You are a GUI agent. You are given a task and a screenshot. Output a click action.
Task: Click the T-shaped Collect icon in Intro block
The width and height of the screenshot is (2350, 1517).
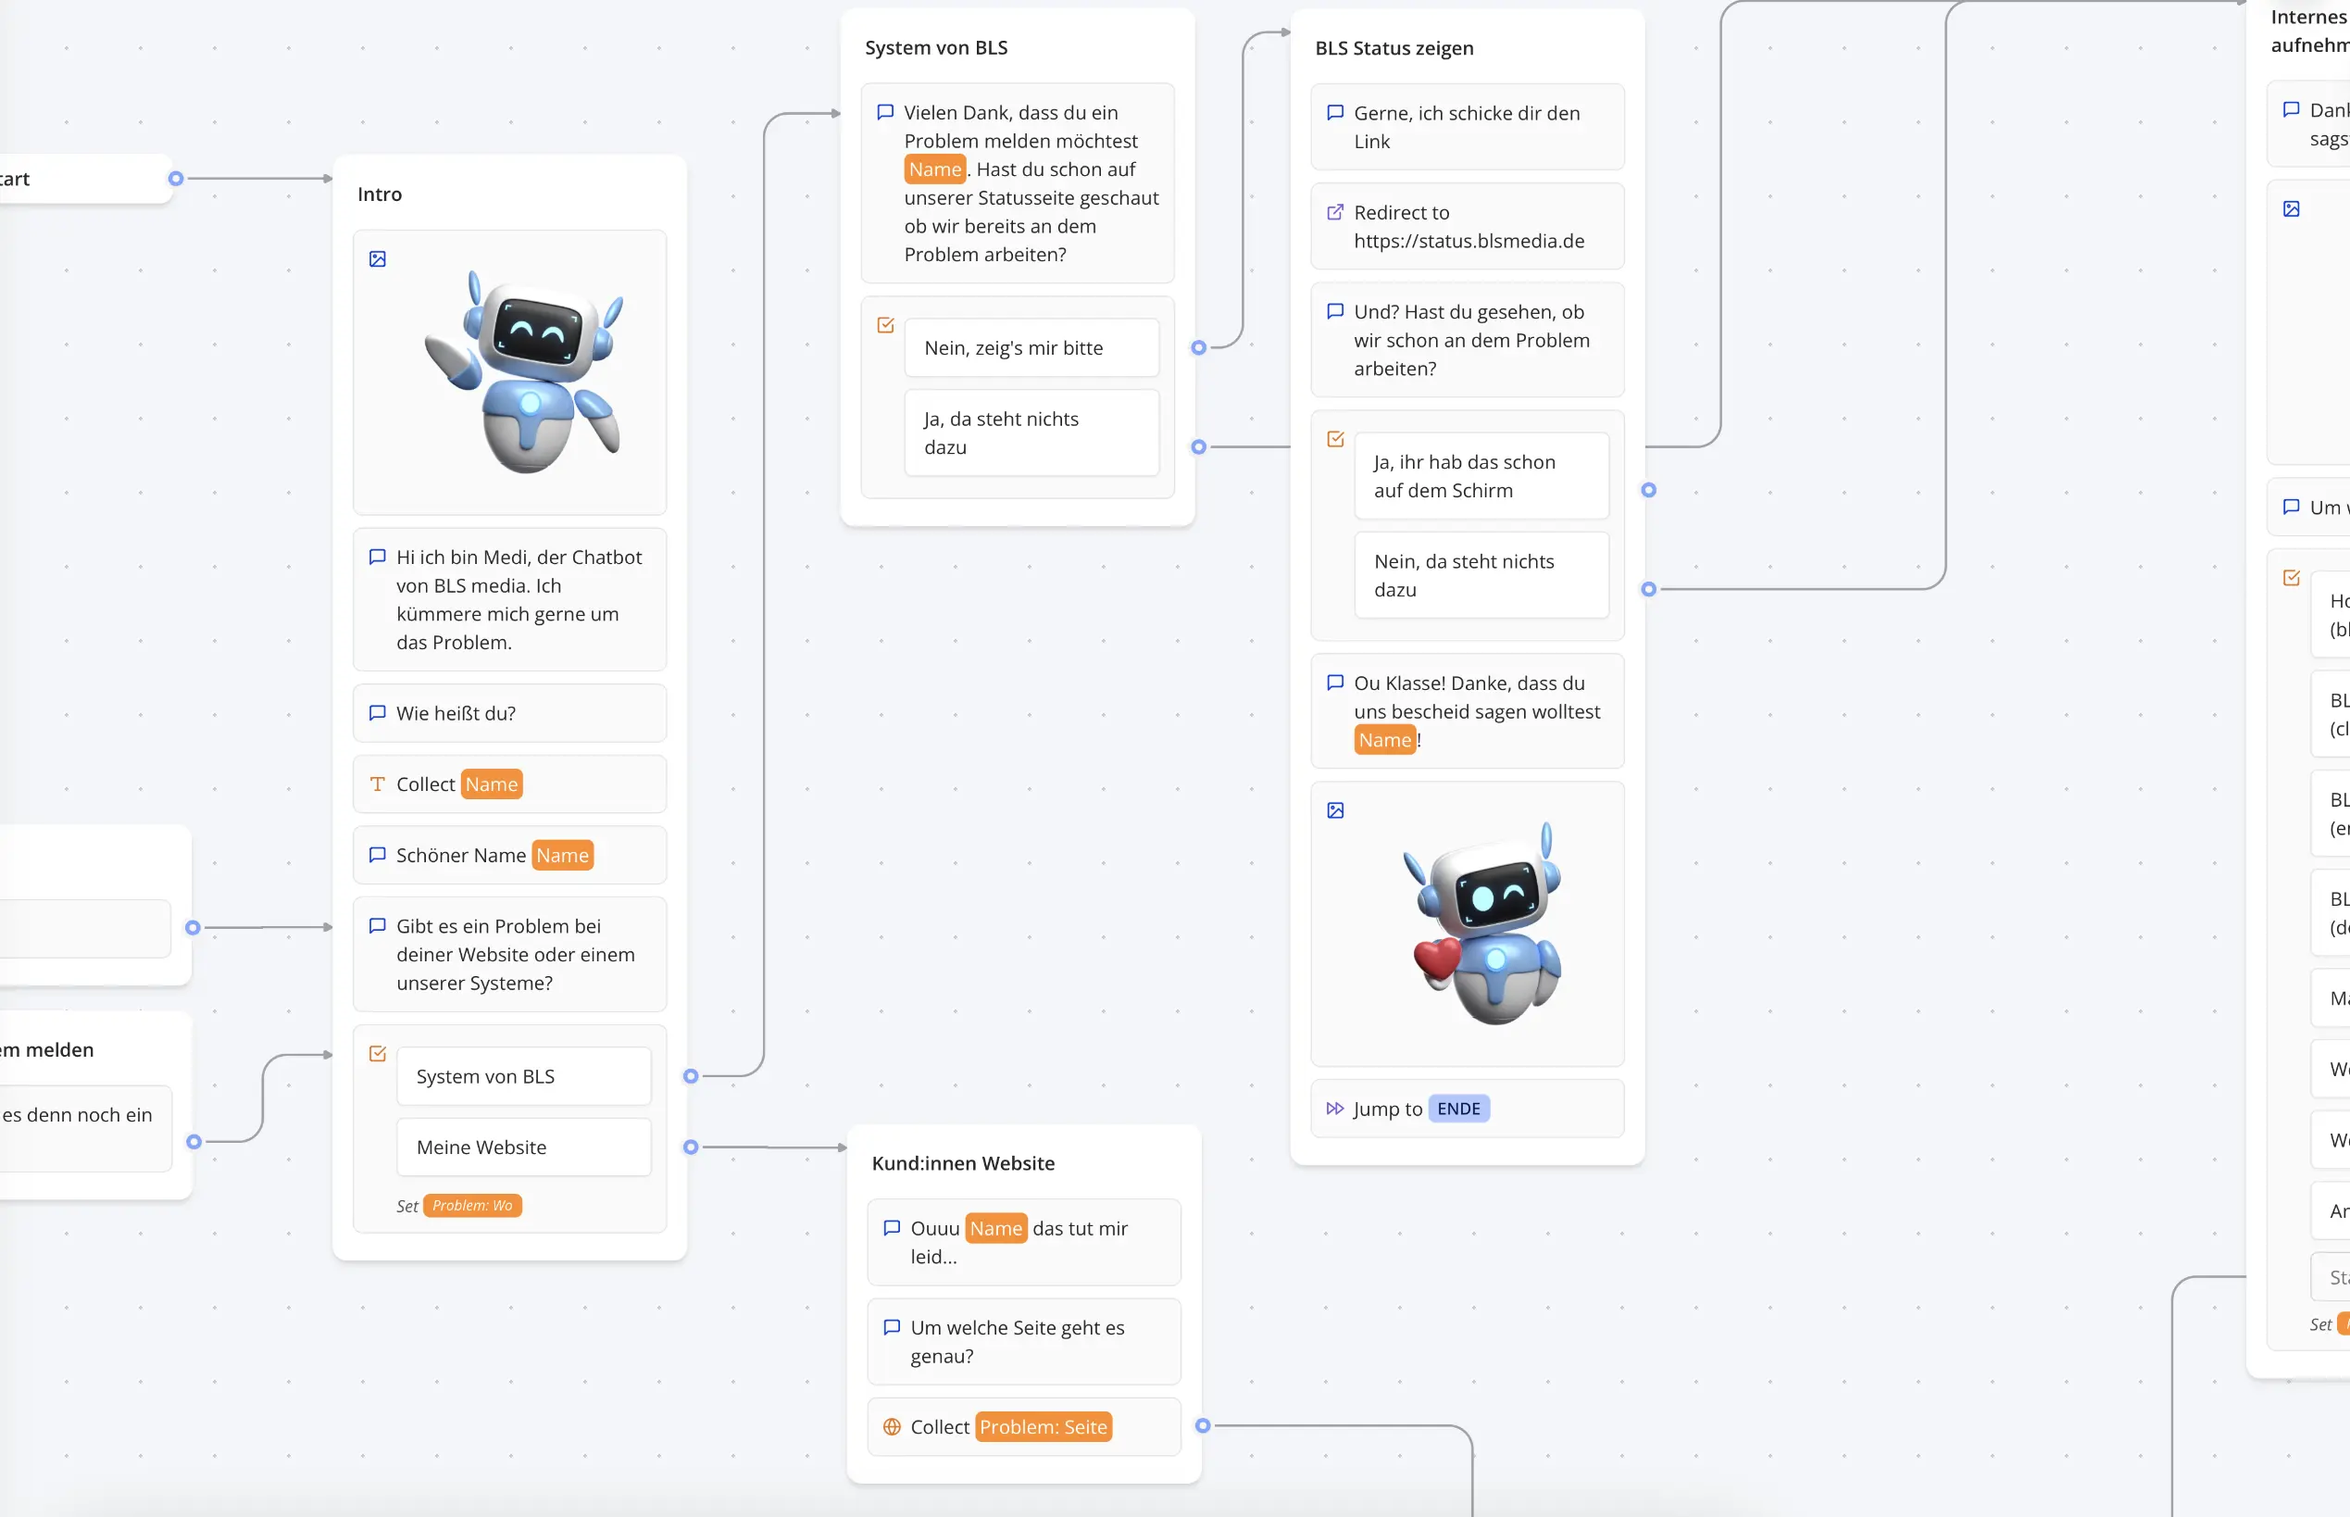tap(376, 784)
